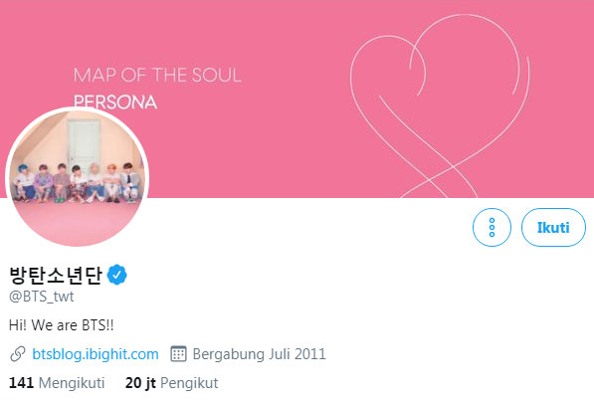Click the Bergabung Juli 2011 join date

pos(259,354)
